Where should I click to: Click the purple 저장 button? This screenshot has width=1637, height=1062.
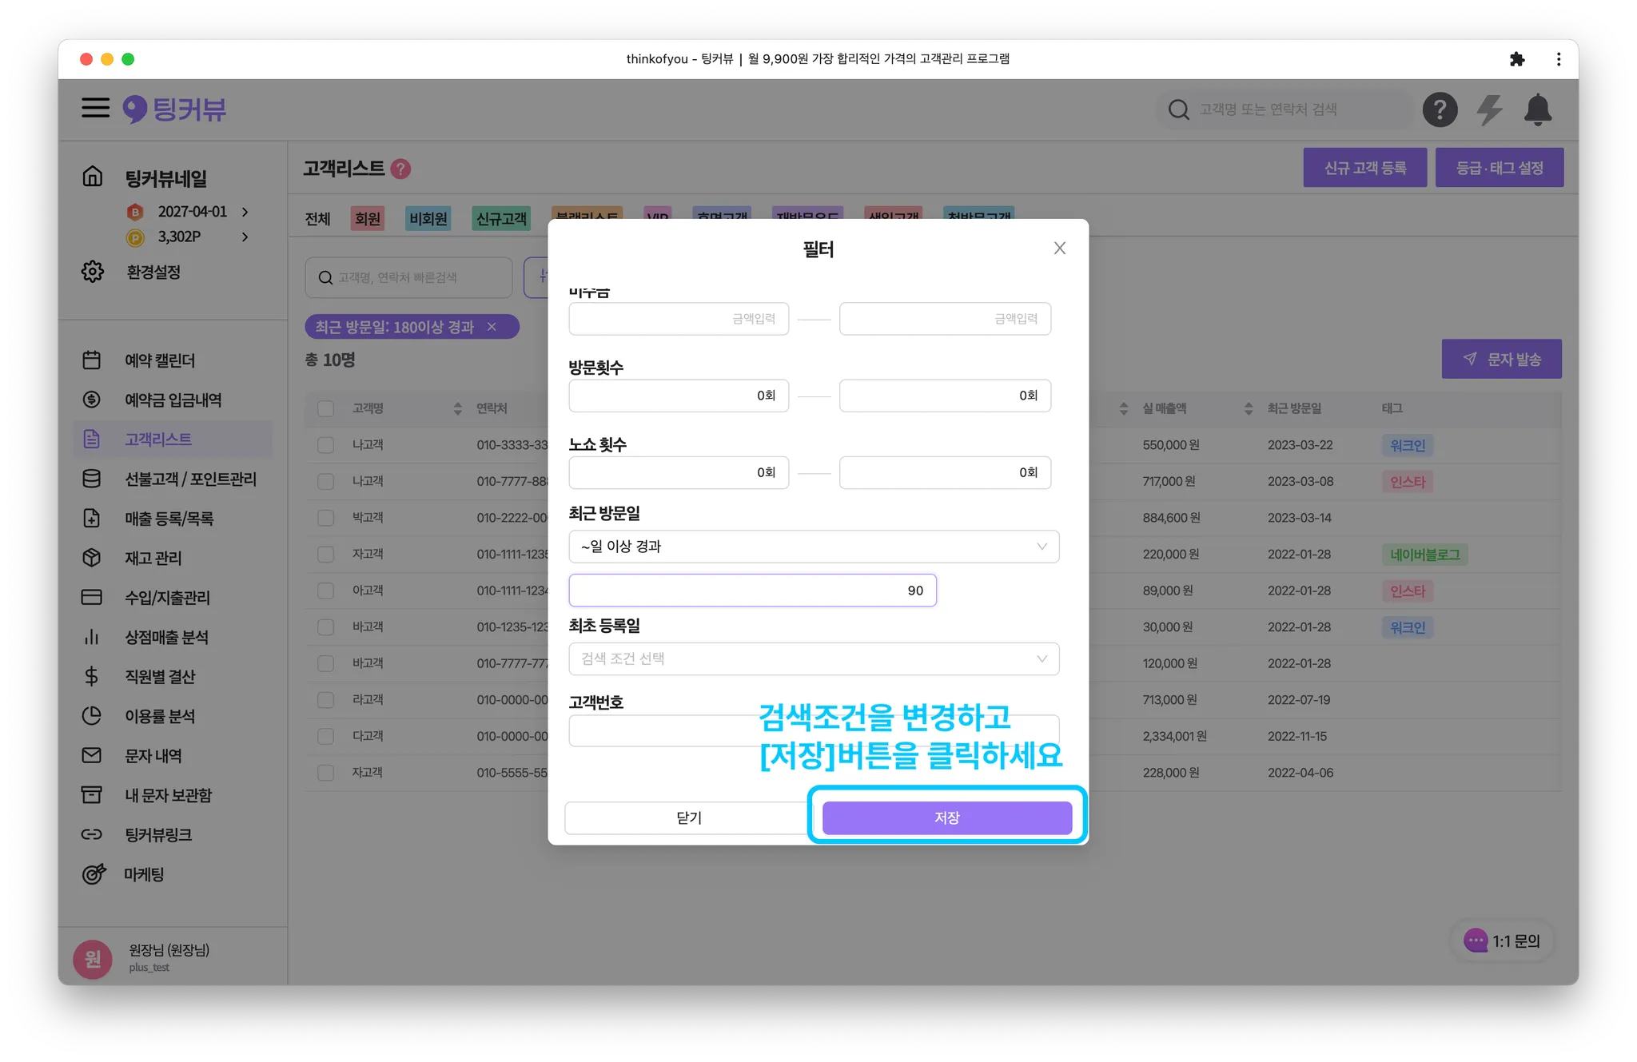pyautogui.click(x=946, y=817)
